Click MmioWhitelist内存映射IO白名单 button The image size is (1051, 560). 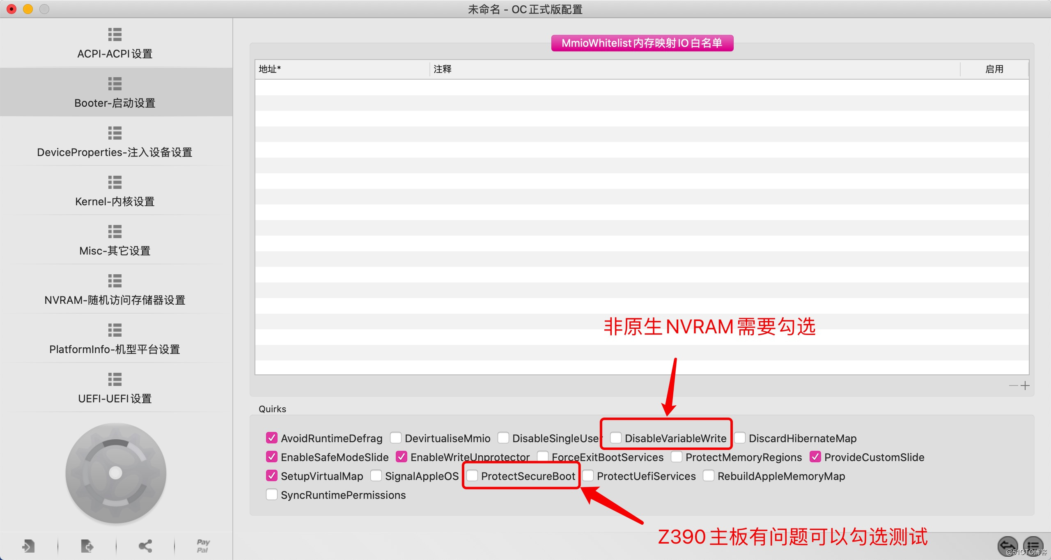(x=642, y=43)
